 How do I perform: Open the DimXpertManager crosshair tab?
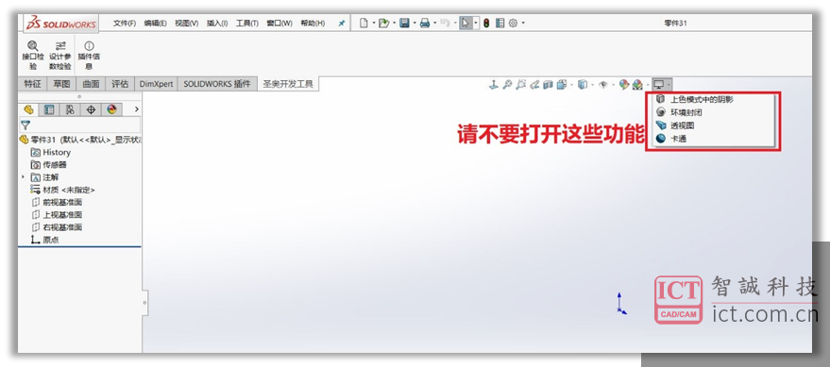tap(91, 109)
